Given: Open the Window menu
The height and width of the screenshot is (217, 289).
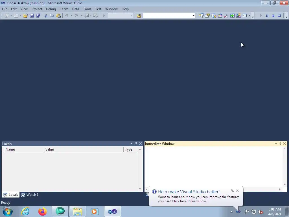Looking at the screenshot, I should coord(111,9).
